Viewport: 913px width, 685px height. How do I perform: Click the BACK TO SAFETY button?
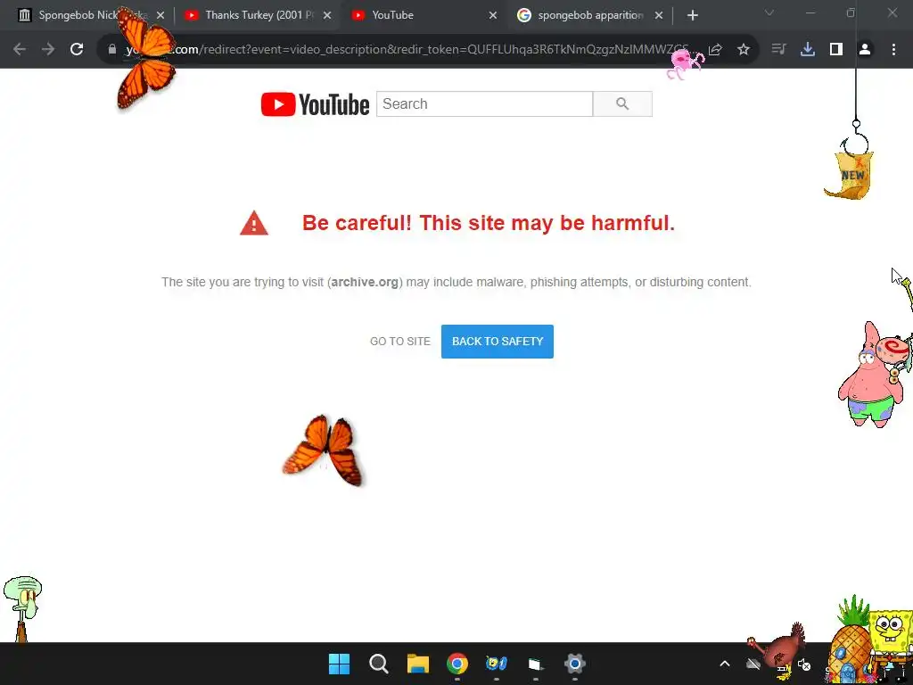pyautogui.click(x=498, y=342)
